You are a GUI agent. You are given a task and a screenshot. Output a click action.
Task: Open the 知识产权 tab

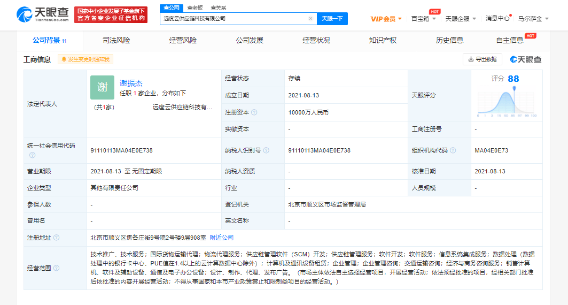coord(383,40)
